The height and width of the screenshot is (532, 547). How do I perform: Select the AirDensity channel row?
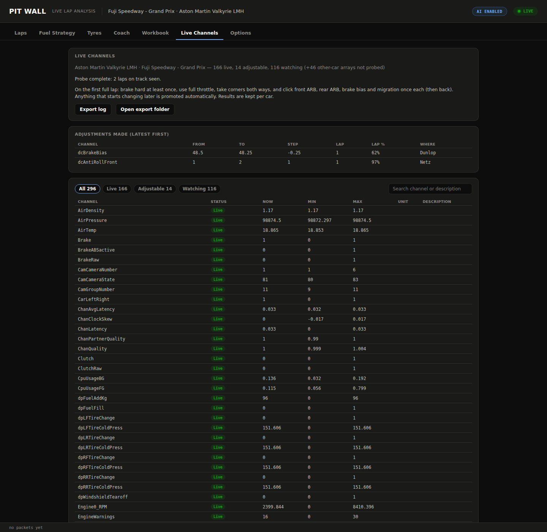(x=273, y=211)
